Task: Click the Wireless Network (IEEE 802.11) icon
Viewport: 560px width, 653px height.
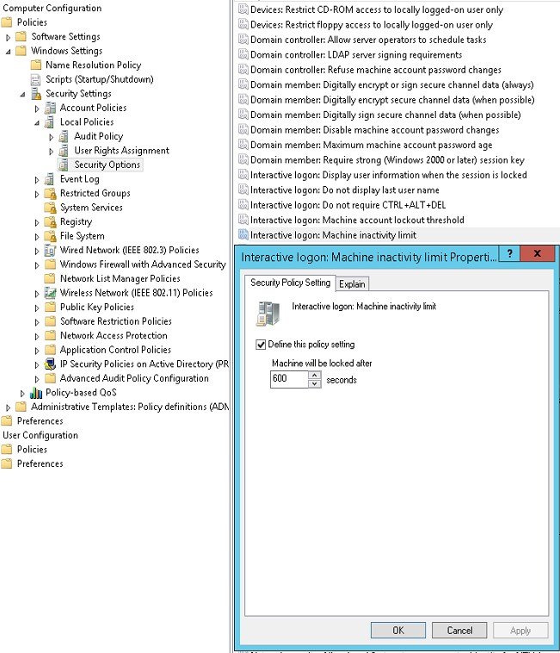Action: [x=50, y=293]
